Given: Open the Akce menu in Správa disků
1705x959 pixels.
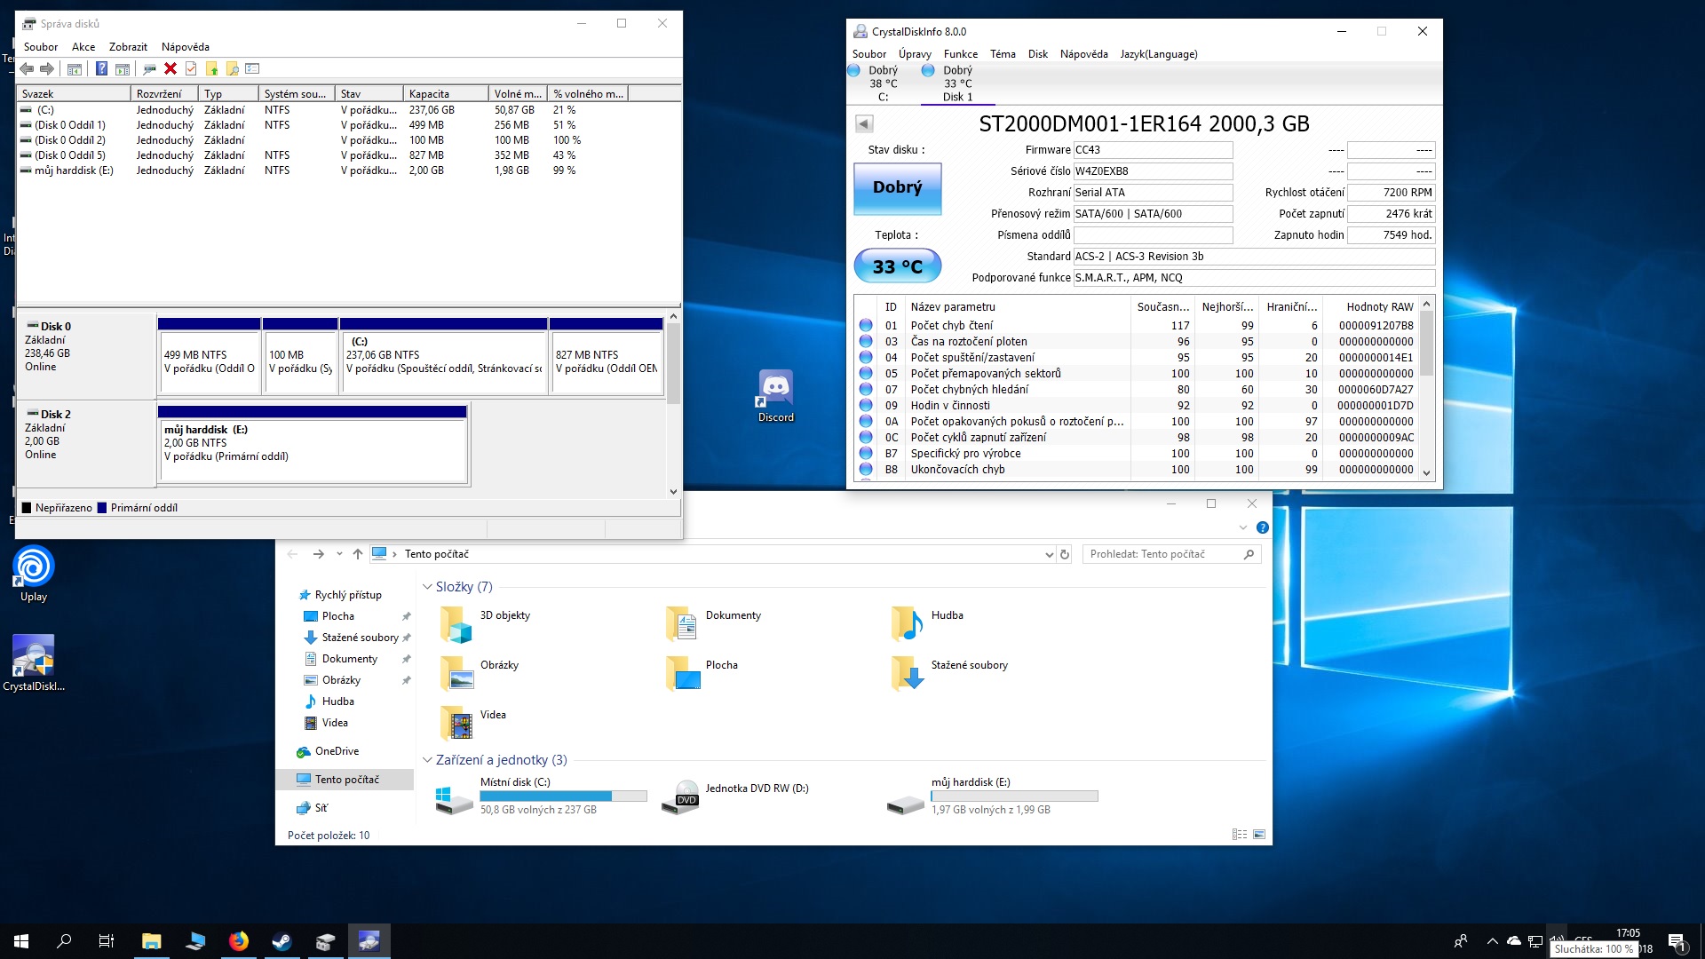Looking at the screenshot, I should [x=83, y=47].
